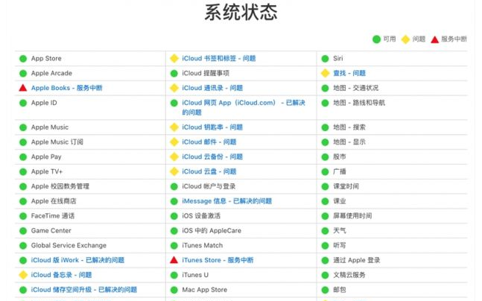Click the 邮包 row text
482x301 pixels.
[x=340, y=290]
